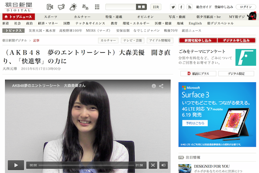This screenshot has height=173, width=259.
Task: Play the video
Action: [16, 165]
